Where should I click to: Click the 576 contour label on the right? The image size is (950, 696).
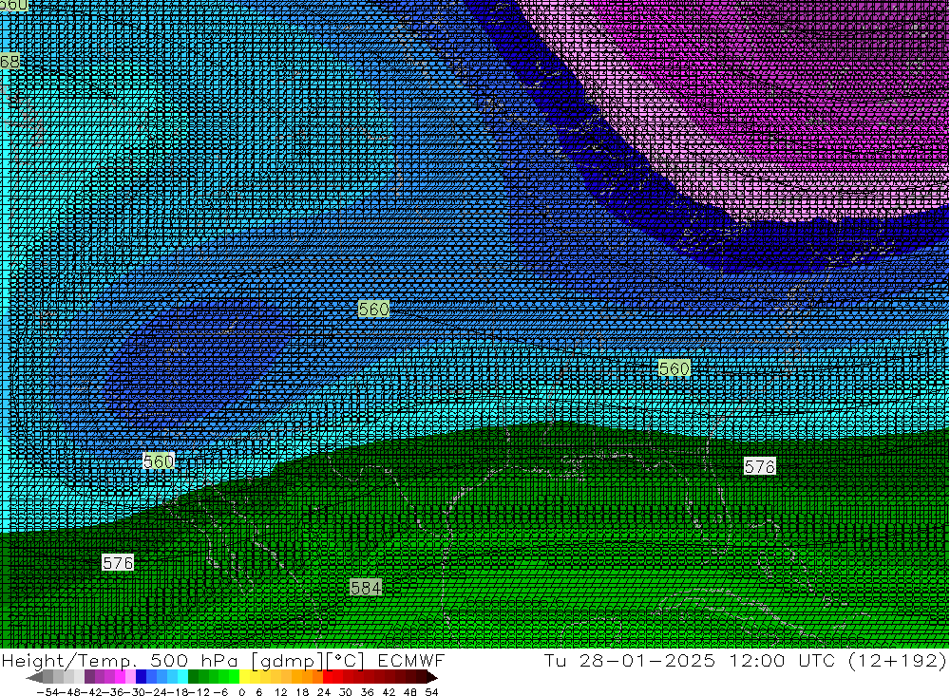759,466
